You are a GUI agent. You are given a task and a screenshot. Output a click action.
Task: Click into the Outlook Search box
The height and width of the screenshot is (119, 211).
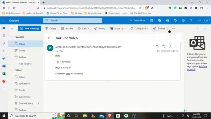coord(73,20)
